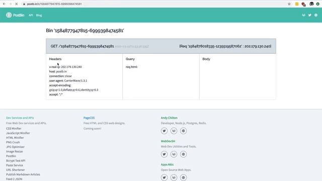Click the yellow extension icon
The image size is (322, 181).
coord(297,4)
